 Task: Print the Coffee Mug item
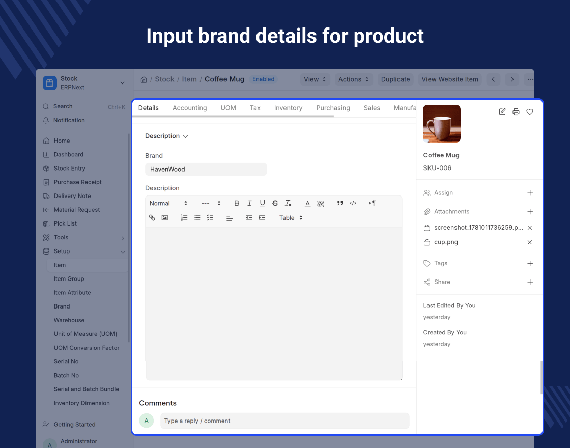516,111
